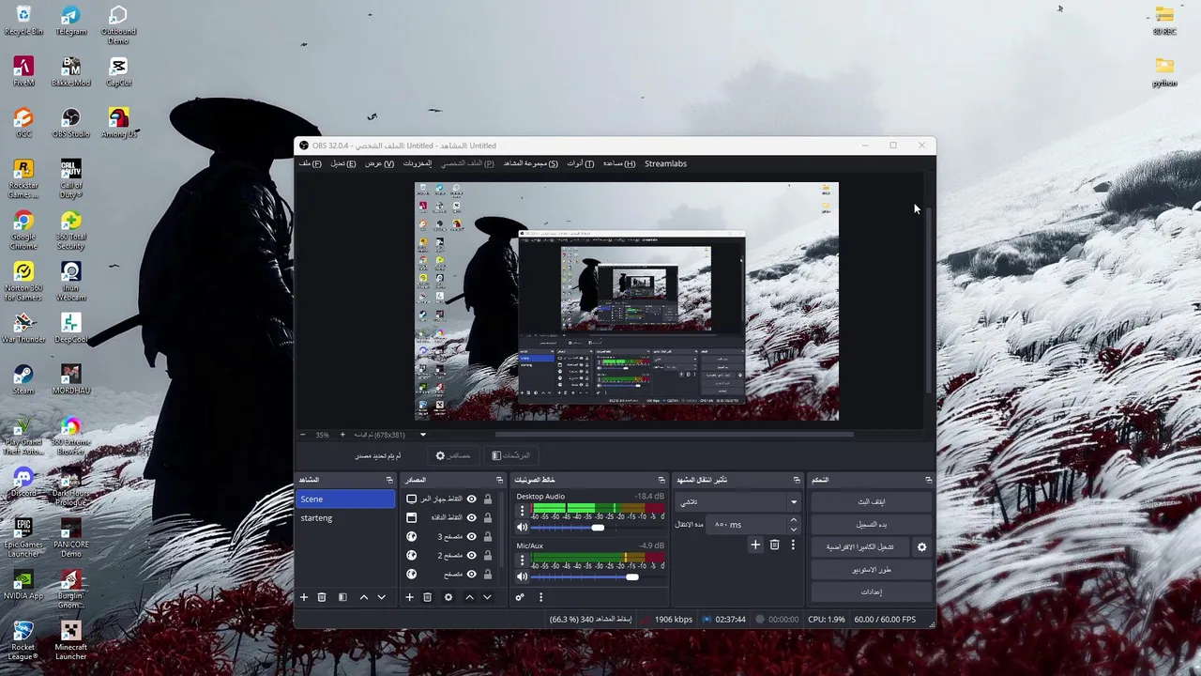The image size is (1201, 676).
Task: Open the مجموعة المشاهد (S) scene collection menu
Action: coord(531,163)
